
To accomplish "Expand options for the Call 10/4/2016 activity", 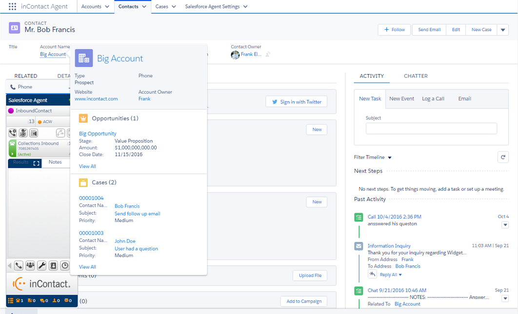I will tap(505, 224).
